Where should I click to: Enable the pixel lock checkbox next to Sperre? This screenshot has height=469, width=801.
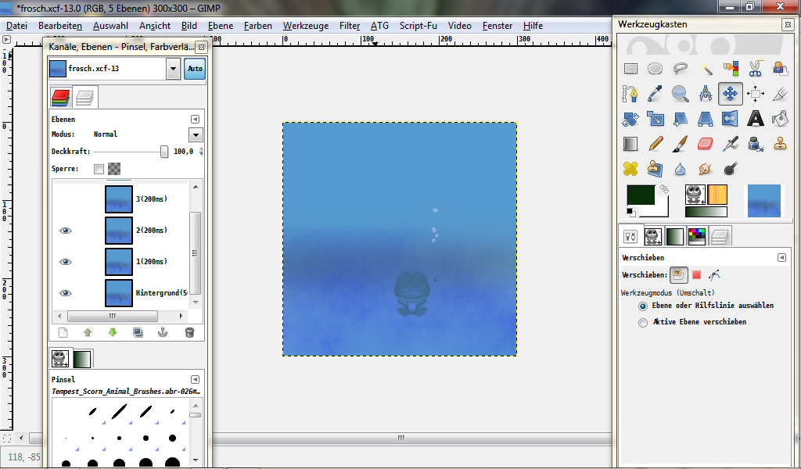[x=99, y=169]
